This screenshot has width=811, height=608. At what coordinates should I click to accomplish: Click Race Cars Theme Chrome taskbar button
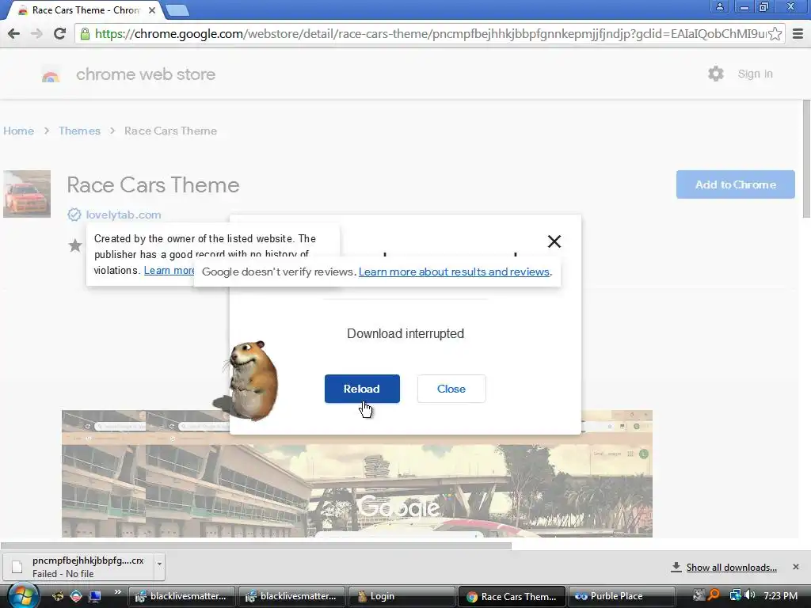[x=512, y=596]
